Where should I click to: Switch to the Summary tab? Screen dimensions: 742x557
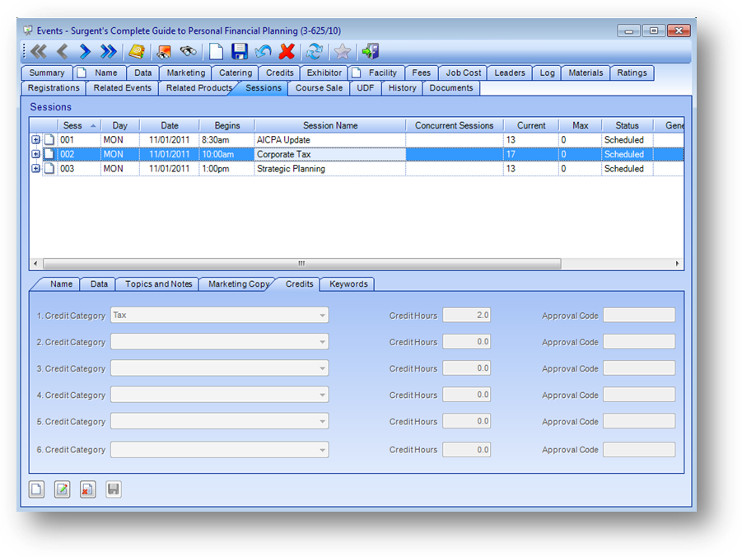(47, 73)
